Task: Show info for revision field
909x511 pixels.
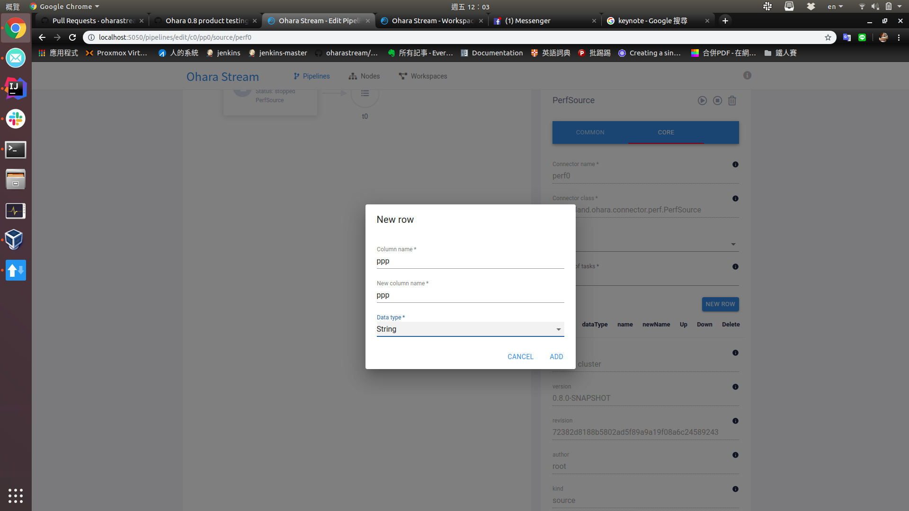Action: pyautogui.click(x=735, y=421)
